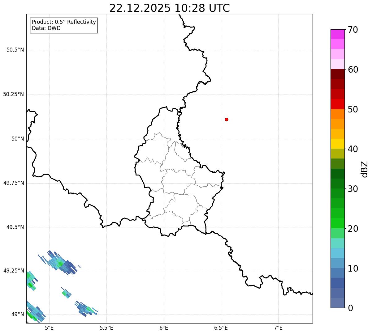372x334 pixels.
Task: Click the 5.5°E longitude label
Action: click(106, 328)
